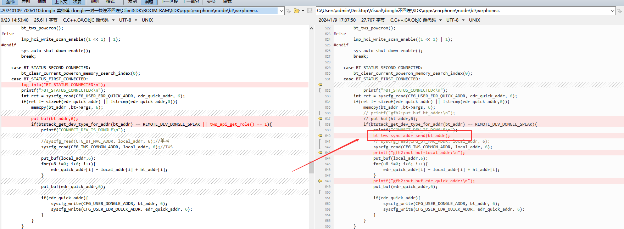Viewport: 624px width, 229px height.
Task: Copy the line 543 difference to the left
Action: 320,153
